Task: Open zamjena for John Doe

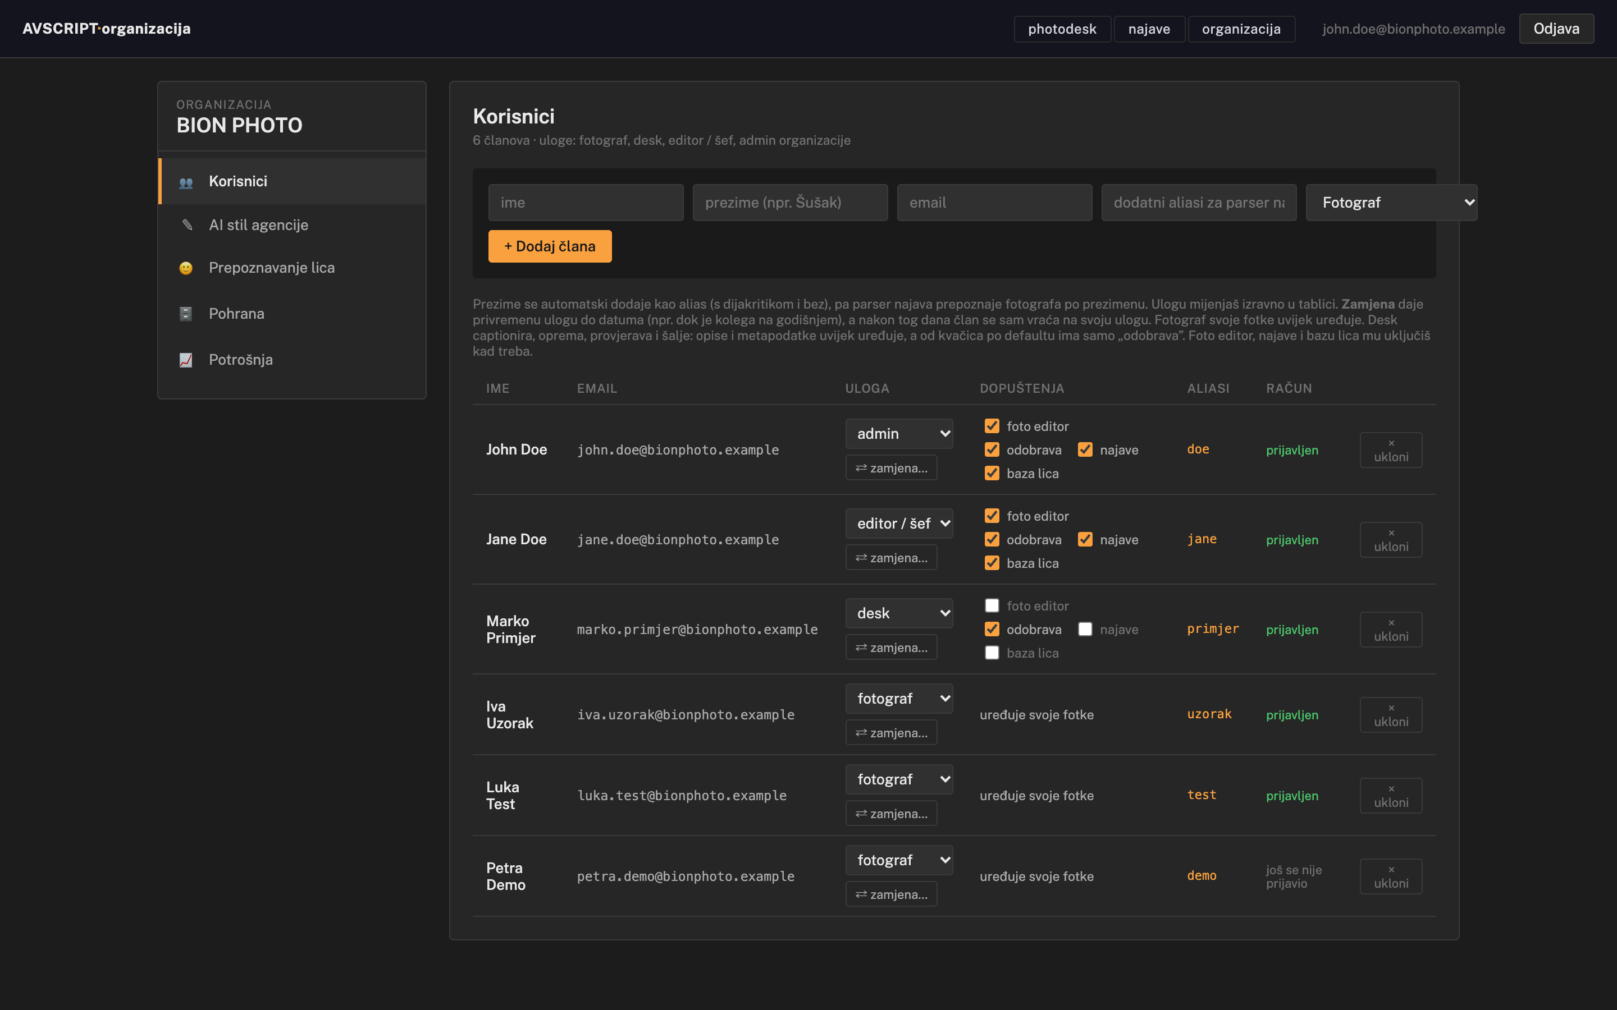Action: click(892, 467)
